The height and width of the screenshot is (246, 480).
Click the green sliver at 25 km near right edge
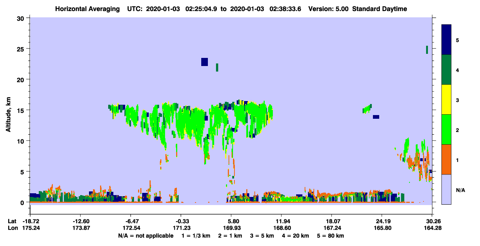click(427, 50)
